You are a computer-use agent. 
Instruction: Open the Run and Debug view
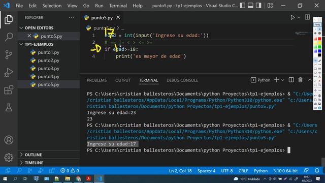(9, 72)
